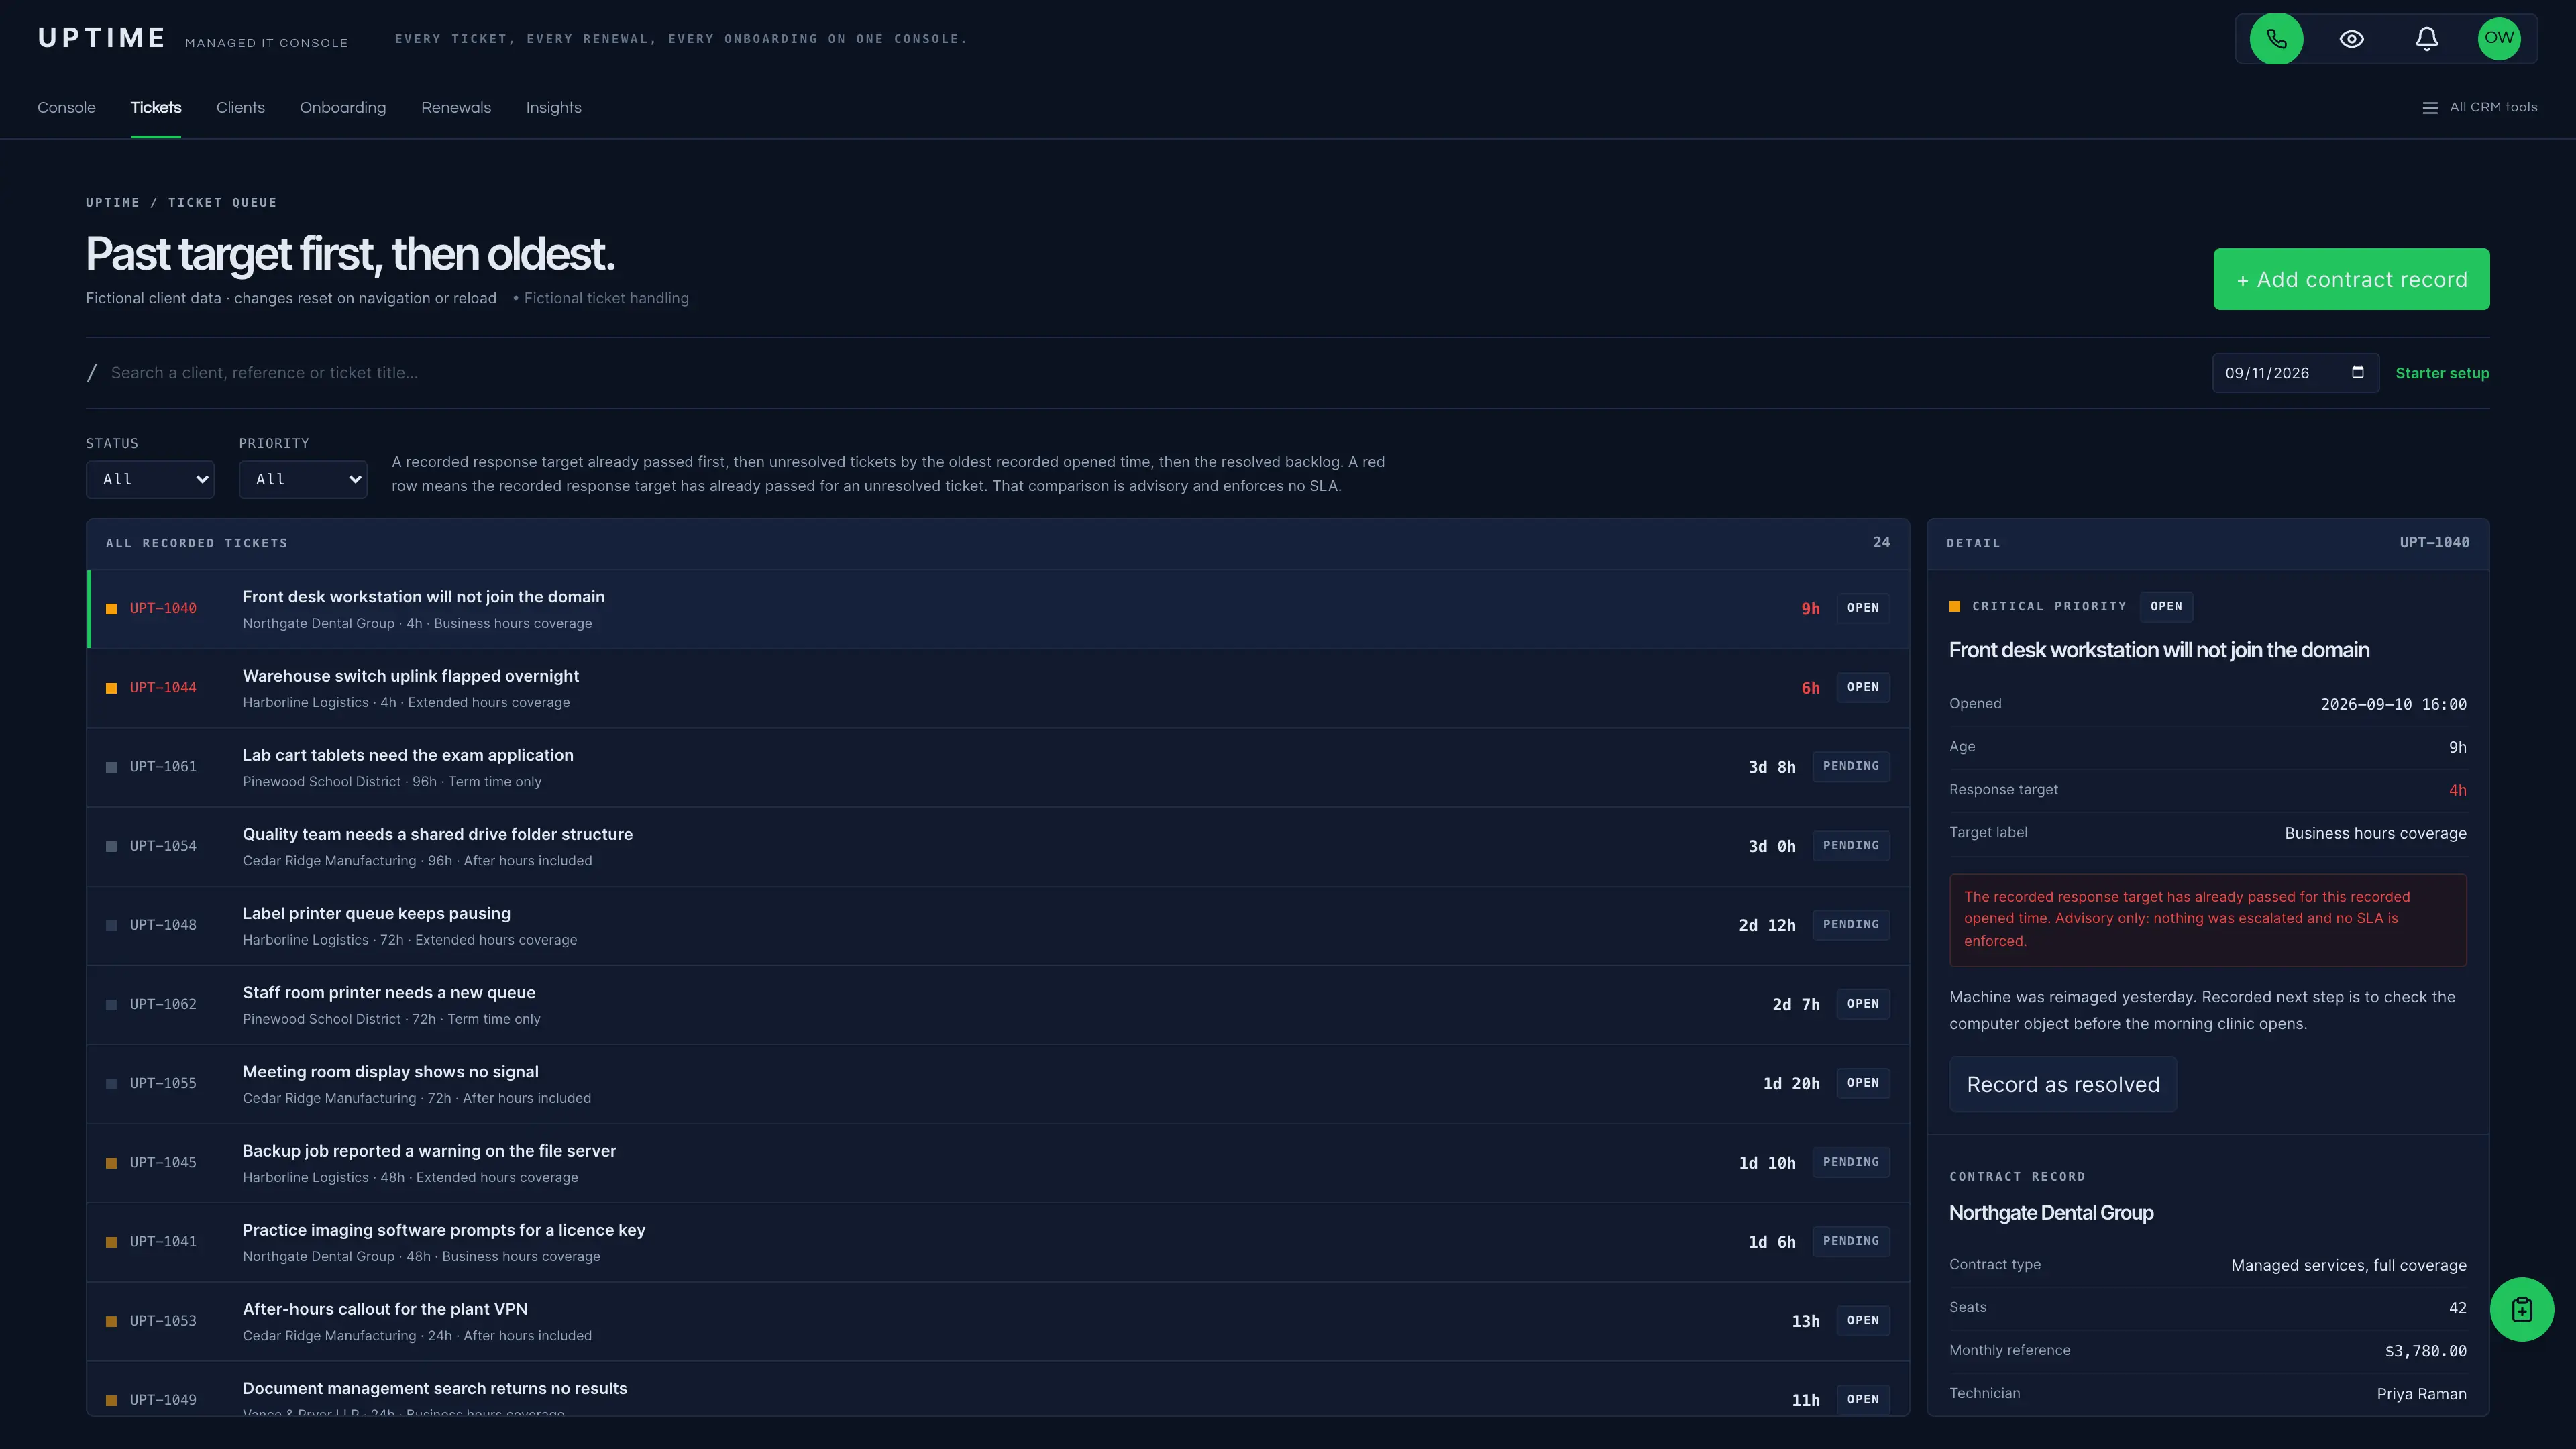2576x1449 pixels.
Task: Toggle the eye visibility icon in header
Action: [2351, 39]
